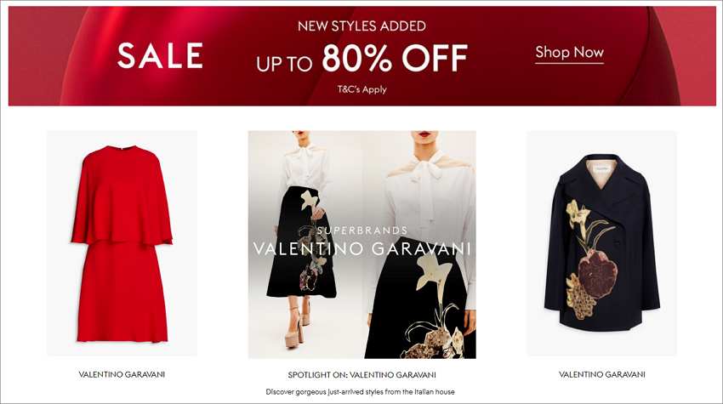Click Valentino Garavani label under navy coat
Viewport: 723px width, 404px height.
601,374
